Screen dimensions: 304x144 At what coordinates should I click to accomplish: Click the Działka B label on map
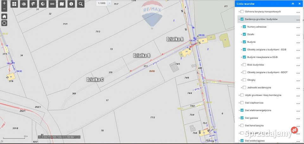point(142,55)
